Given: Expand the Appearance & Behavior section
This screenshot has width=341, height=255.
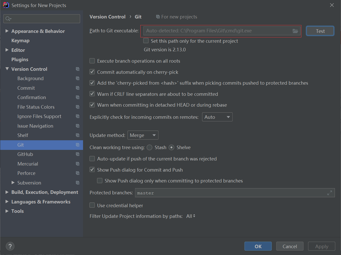Looking at the screenshot, I should coord(7,31).
